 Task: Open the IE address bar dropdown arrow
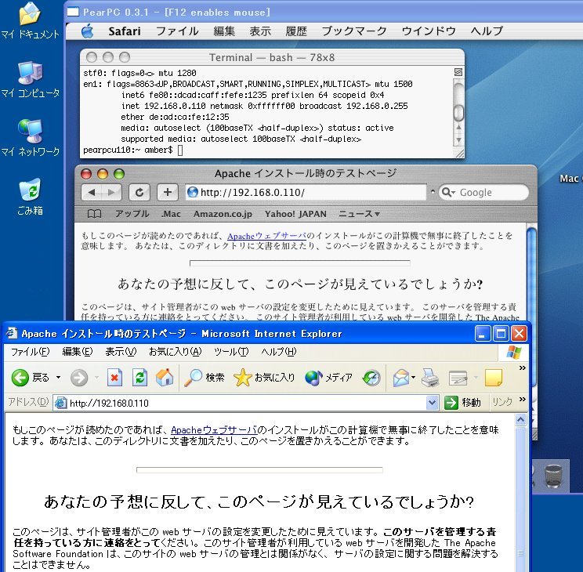pos(432,403)
